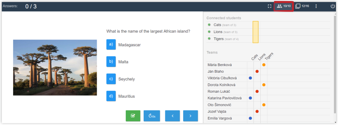Advance to the next question
The image size is (338, 125).
(x=191, y=116)
